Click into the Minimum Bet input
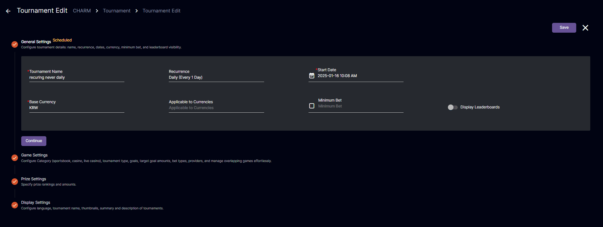 (361, 106)
